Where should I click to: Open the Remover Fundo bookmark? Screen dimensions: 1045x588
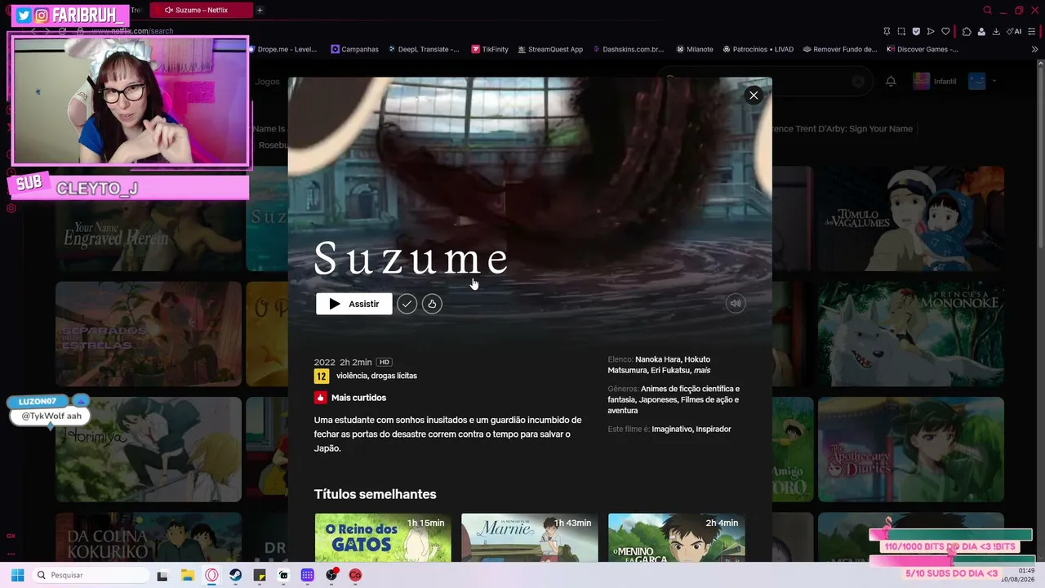pos(839,49)
